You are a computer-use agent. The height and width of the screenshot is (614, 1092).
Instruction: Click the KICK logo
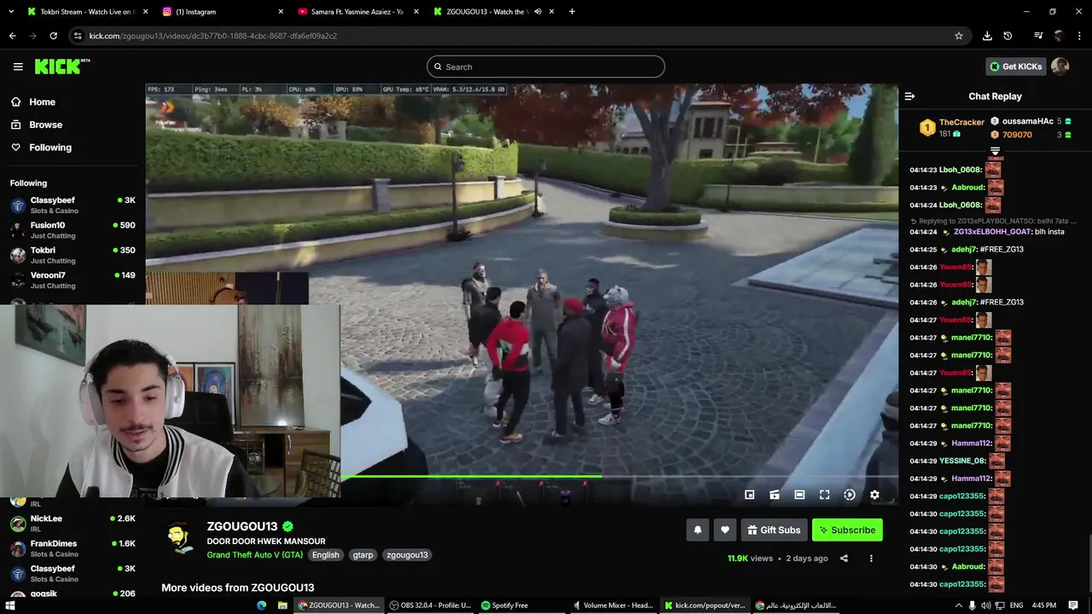pyautogui.click(x=62, y=67)
